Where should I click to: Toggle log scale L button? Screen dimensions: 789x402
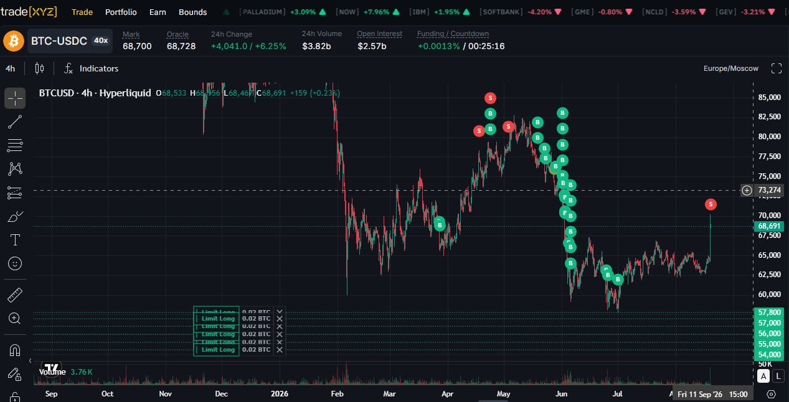(x=778, y=376)
